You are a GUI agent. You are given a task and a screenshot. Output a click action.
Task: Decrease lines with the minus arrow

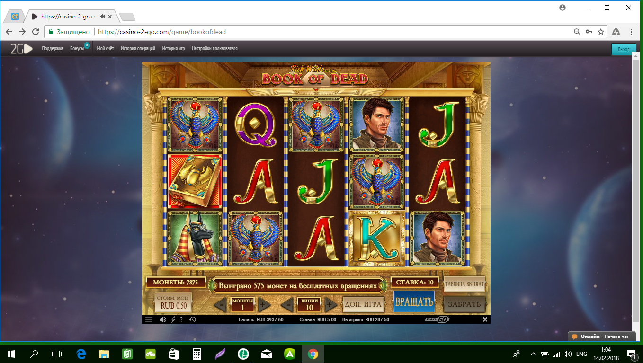[288, 305]
